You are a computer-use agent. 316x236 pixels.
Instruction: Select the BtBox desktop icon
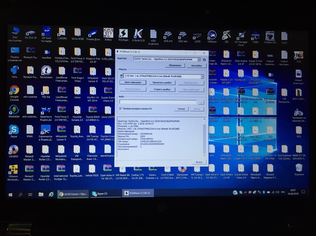click(x=108, y=34)
